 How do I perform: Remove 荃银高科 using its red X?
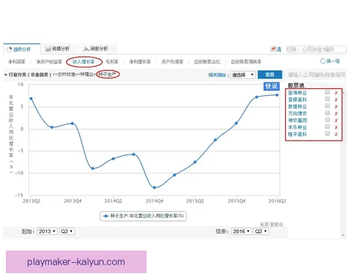tap(336, 99)
